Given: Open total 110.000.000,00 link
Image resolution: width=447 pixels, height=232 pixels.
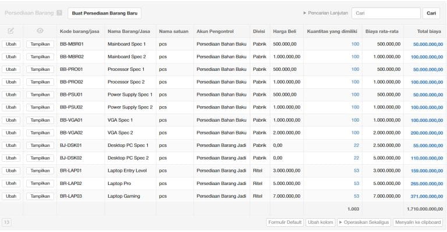Looking at the screenshot, I should [x=427, y=158].
